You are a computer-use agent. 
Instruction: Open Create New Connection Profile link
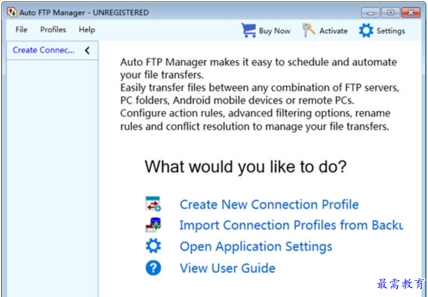point(269,205)
